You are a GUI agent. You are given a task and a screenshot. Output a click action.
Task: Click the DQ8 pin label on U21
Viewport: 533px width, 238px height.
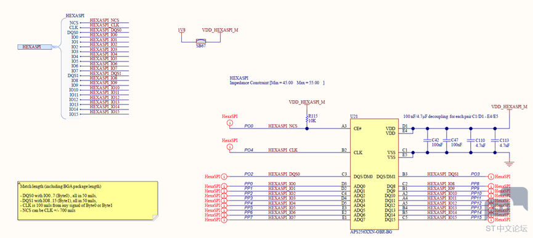point(391,186)
